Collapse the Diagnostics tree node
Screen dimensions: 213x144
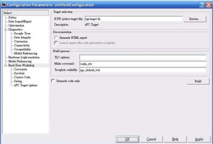(x=6, y=29)
